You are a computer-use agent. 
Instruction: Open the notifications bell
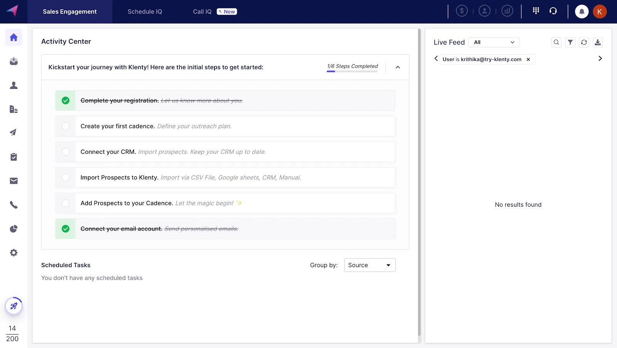point(582,12)
